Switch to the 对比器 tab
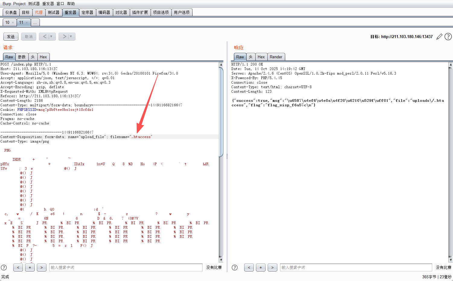Image resolution: width=453 pixels, height=281 pixels. [x=121, y=12]
